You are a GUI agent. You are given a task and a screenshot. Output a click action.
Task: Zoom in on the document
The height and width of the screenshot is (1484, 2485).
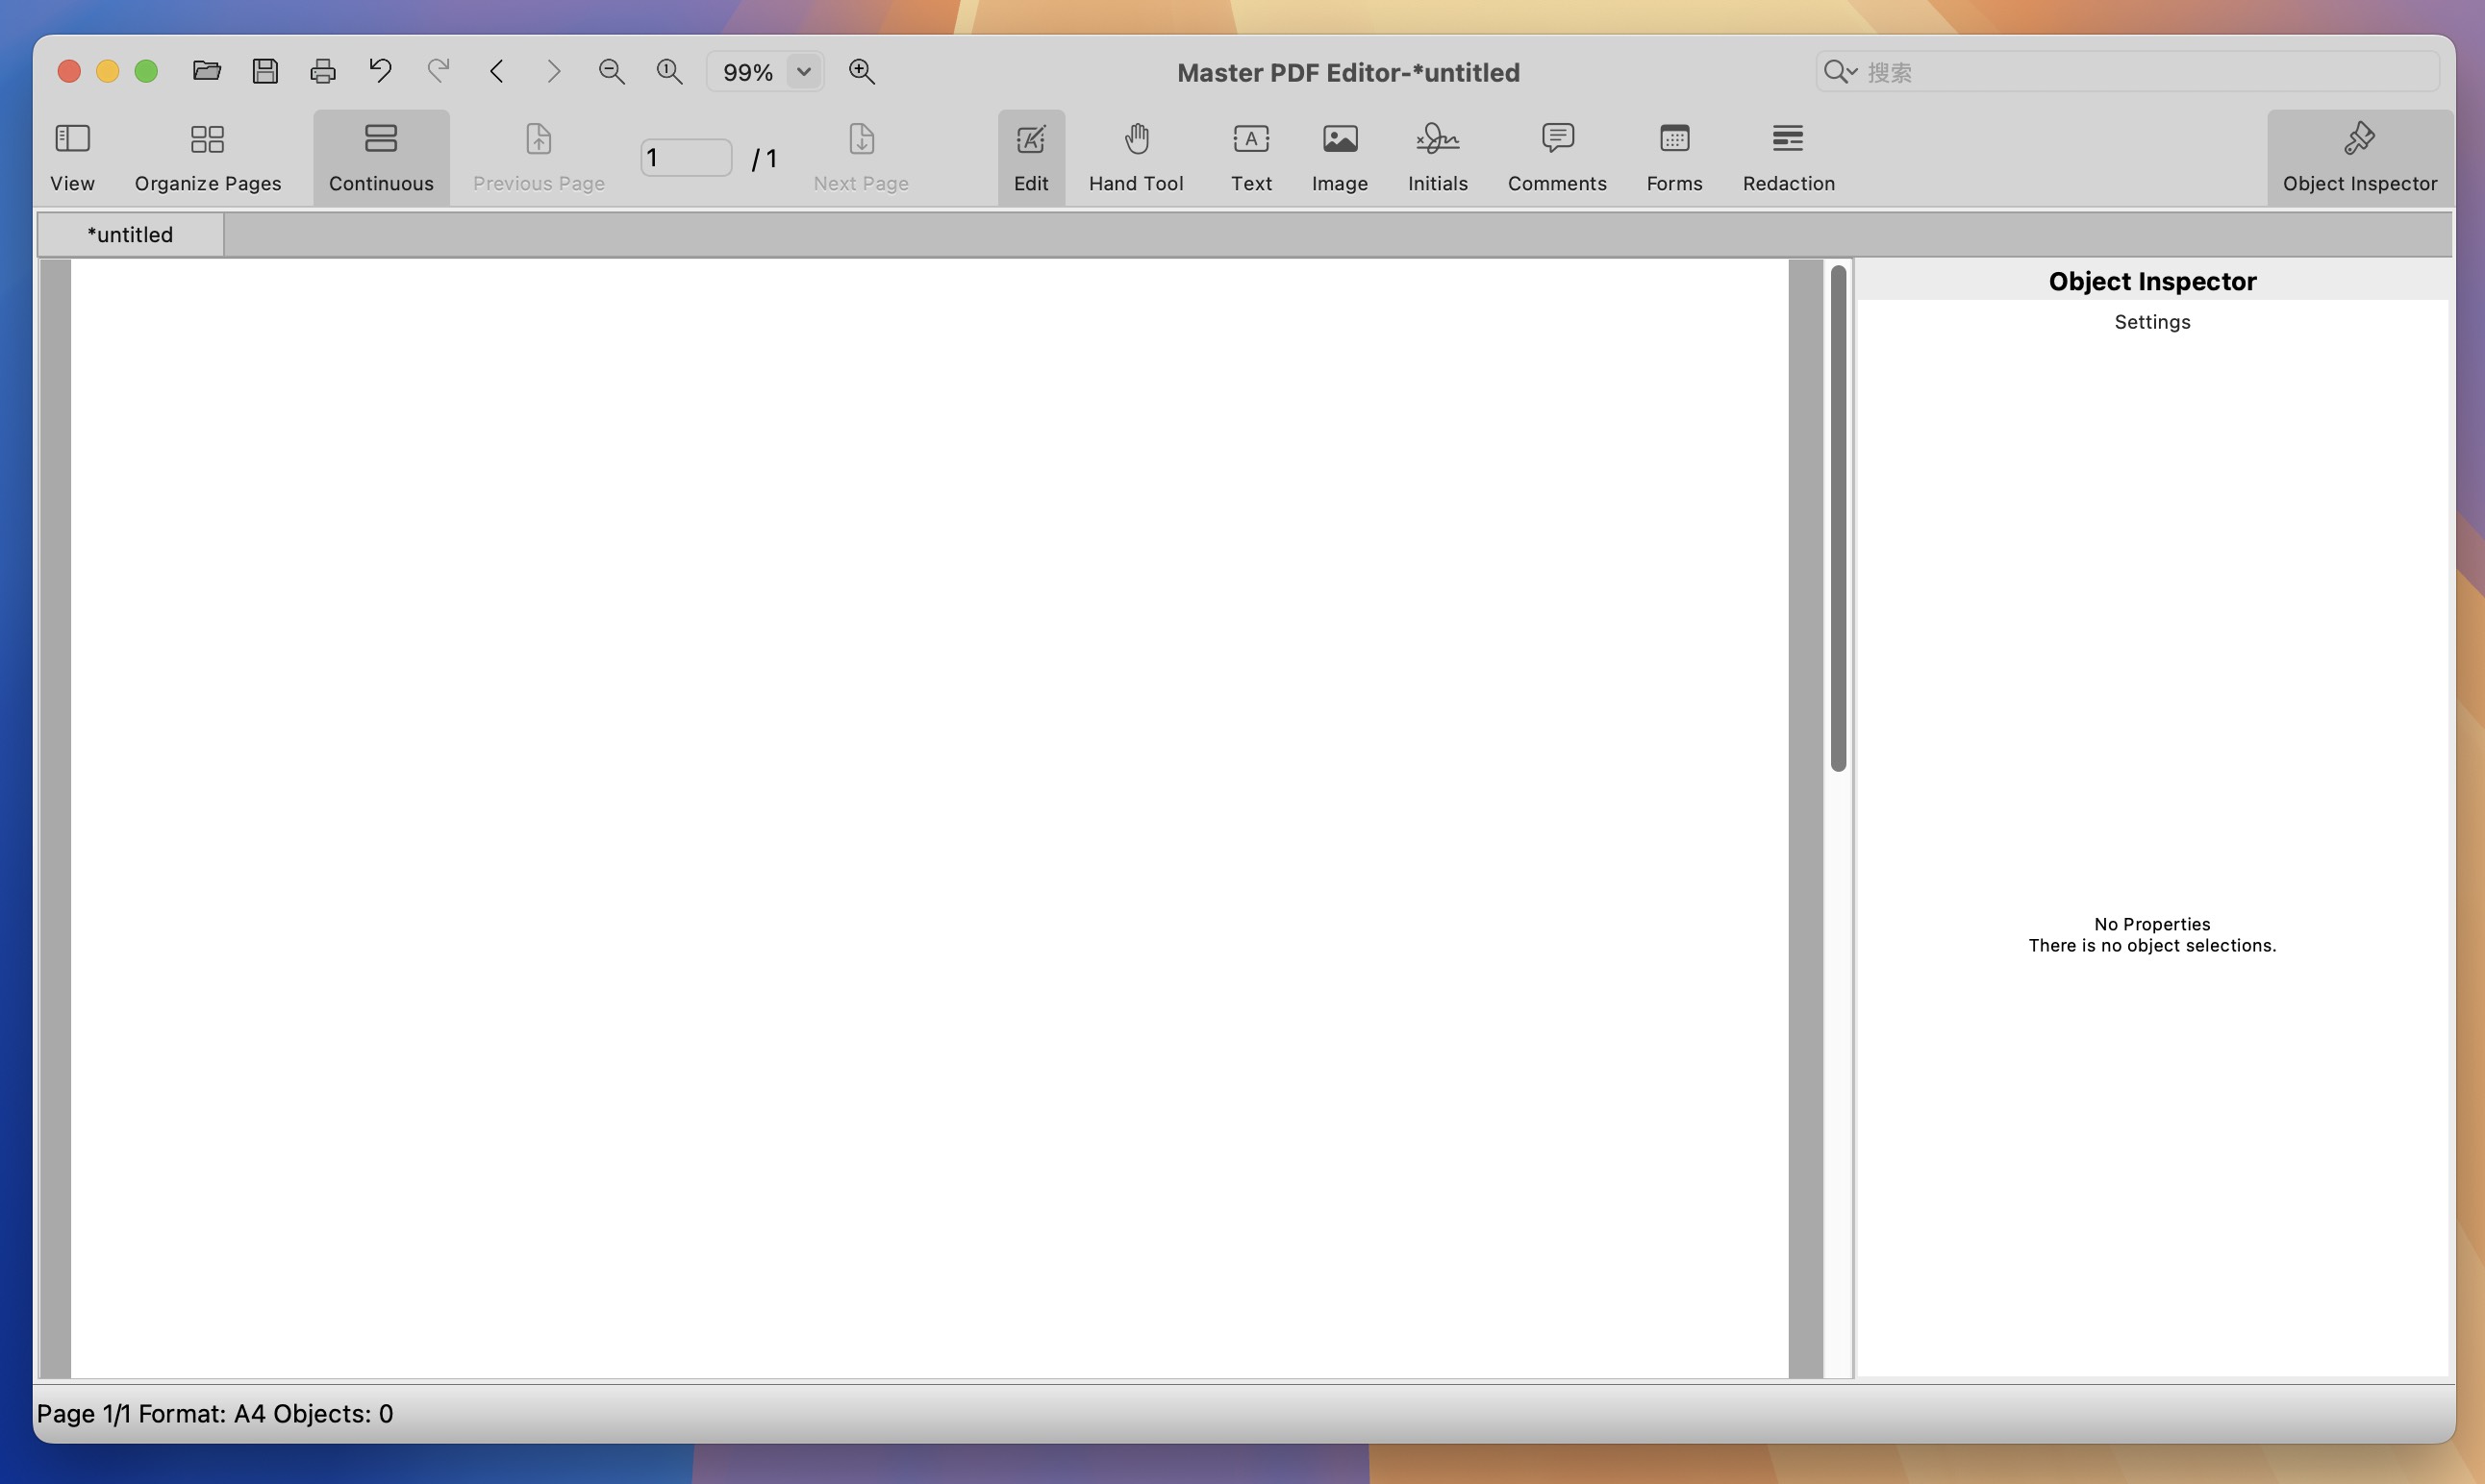click(861, 70)
